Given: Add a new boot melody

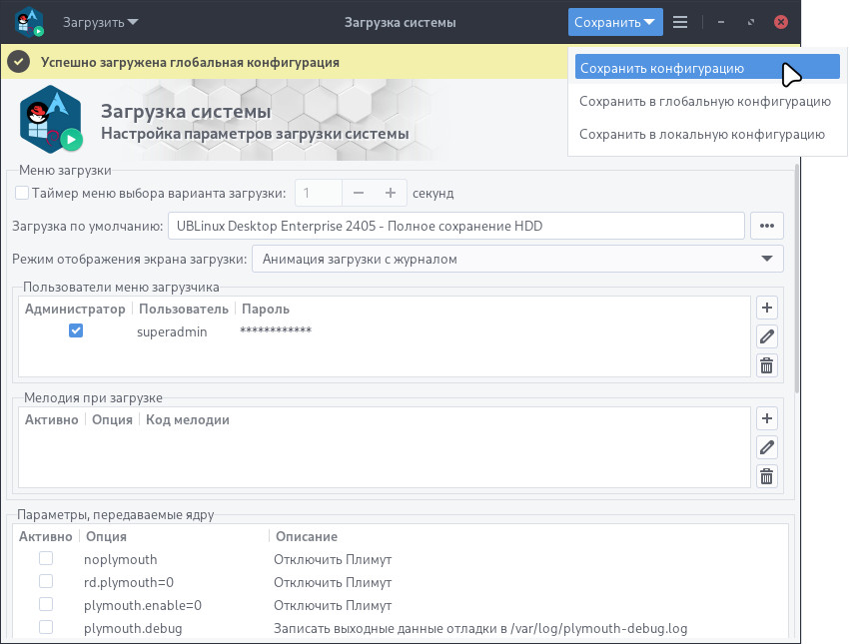Looking at the screenshot, I should point(766,418).
